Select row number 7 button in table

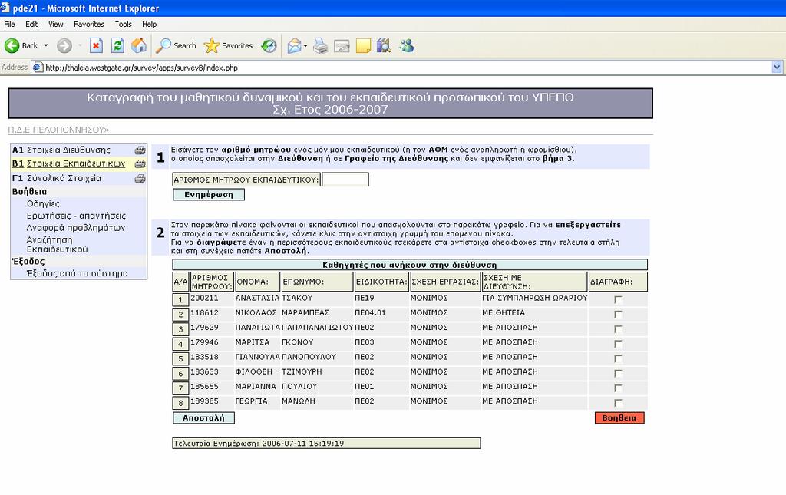coord(180,388)
